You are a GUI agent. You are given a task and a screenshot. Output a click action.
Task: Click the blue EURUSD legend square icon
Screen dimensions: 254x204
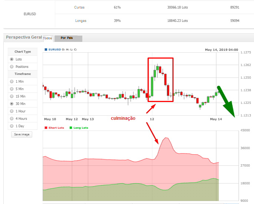[x=46, y=49]
